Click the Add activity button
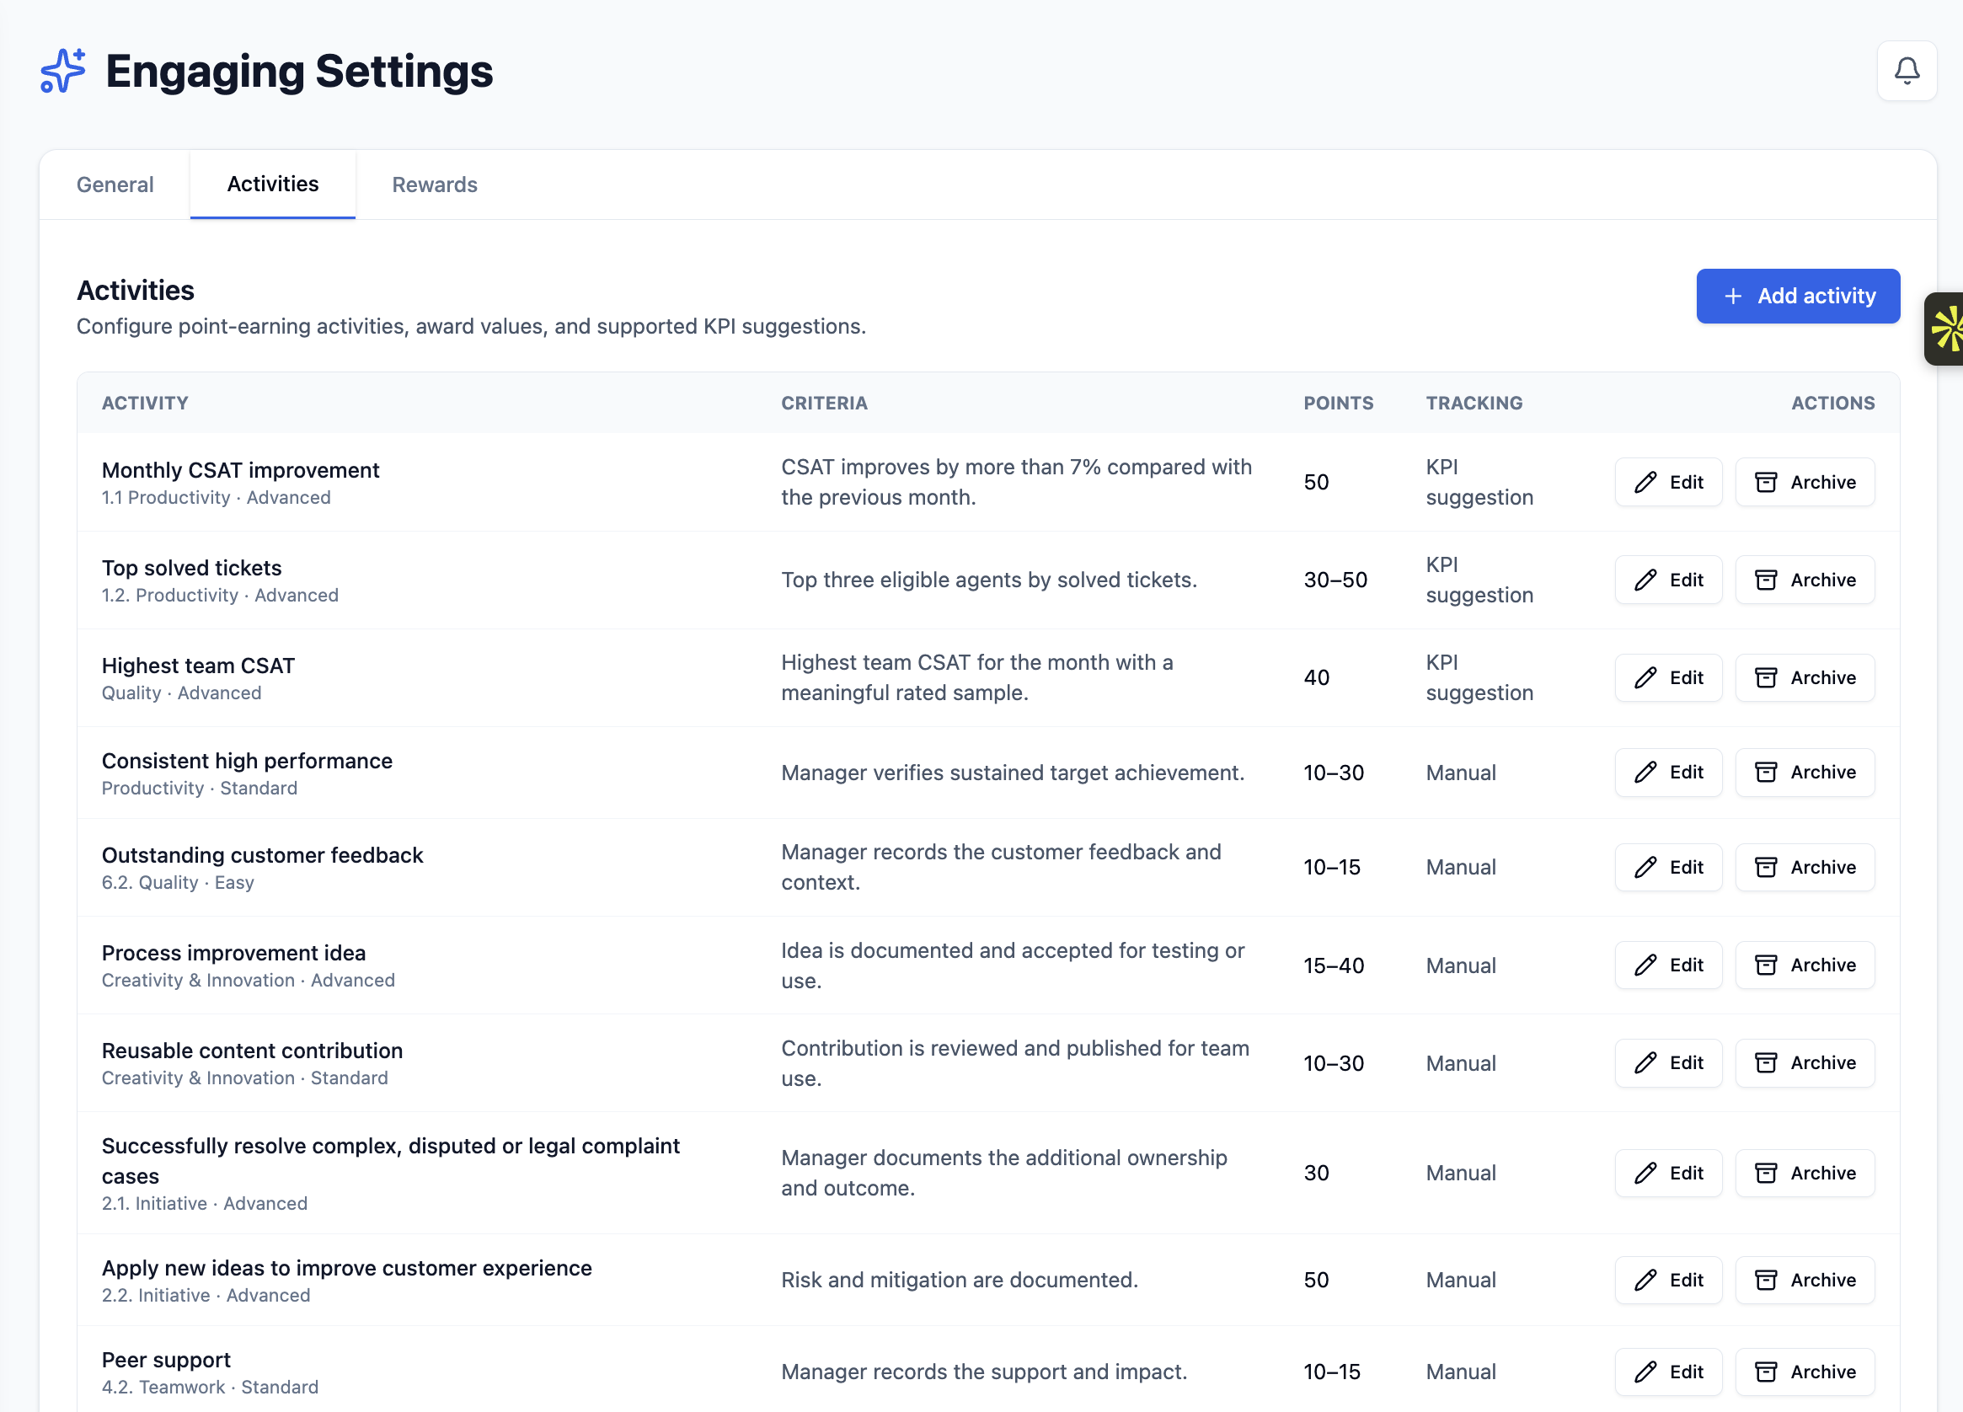1963x1412 pixels. point(1798,296)
